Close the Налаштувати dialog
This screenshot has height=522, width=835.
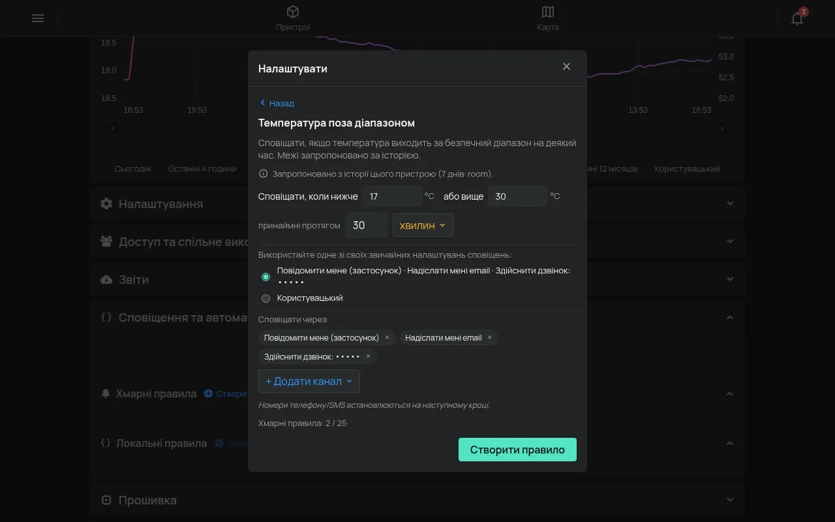566,67
